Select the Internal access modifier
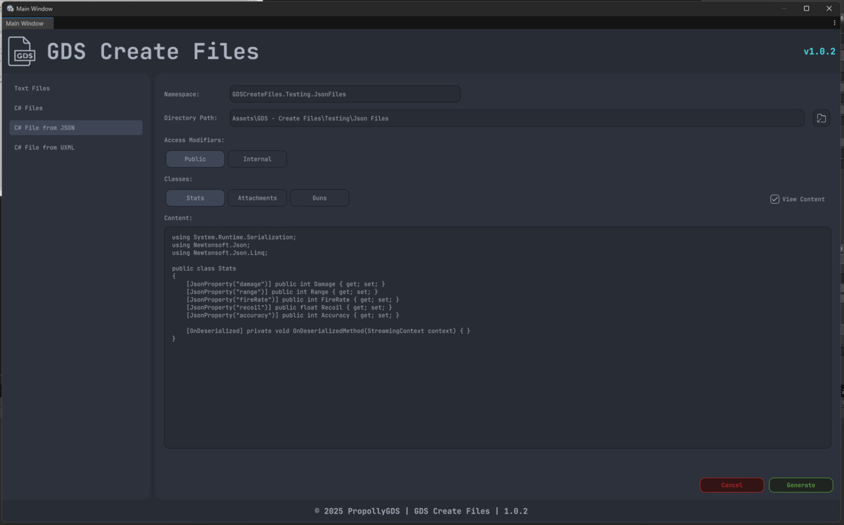The width and height of the screenshot is (844, 525). point(257,159)
